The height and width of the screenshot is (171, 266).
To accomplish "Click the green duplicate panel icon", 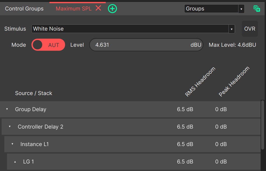I will [x=257, y=9].
